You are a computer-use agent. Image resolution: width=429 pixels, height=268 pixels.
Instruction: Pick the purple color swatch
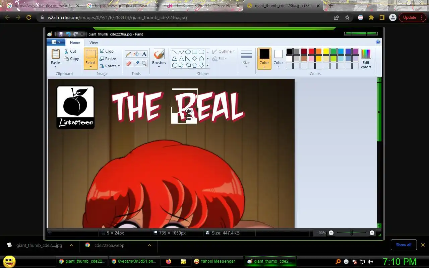point(356,51)
